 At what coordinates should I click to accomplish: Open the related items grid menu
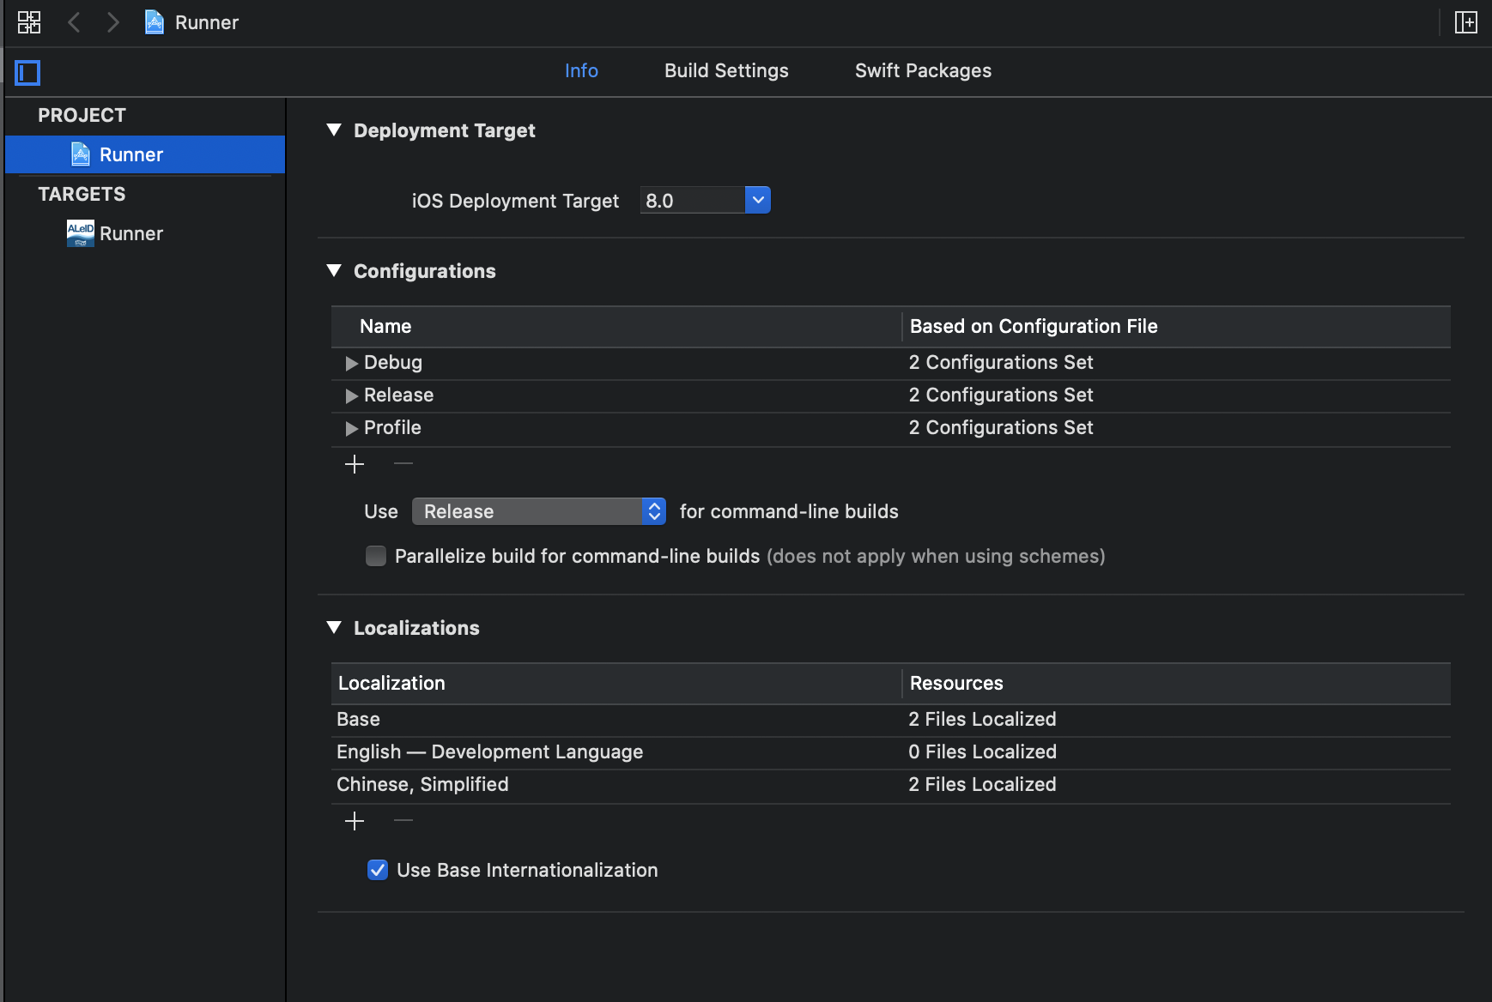coord(29,22)
